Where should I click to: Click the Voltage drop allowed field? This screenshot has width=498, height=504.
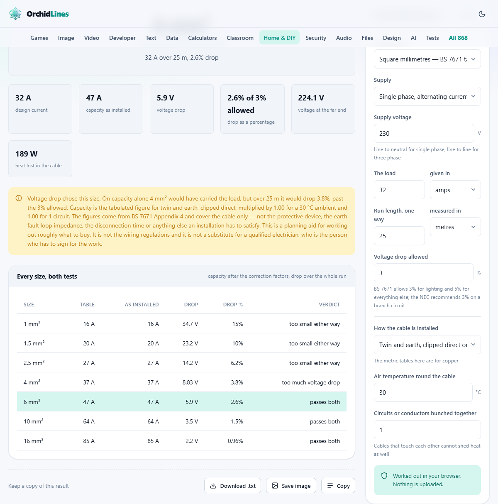423,273
